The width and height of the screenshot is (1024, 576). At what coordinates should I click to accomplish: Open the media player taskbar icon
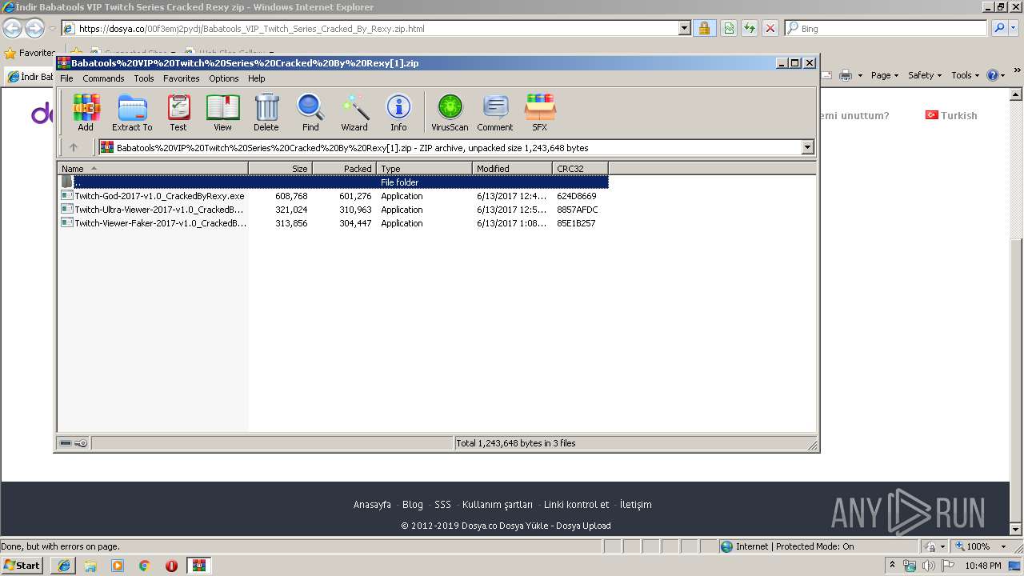click(118, 566)
